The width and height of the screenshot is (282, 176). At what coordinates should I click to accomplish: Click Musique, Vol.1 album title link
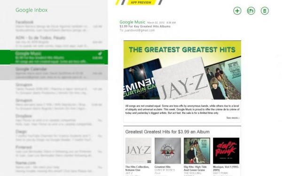point(226,168)
